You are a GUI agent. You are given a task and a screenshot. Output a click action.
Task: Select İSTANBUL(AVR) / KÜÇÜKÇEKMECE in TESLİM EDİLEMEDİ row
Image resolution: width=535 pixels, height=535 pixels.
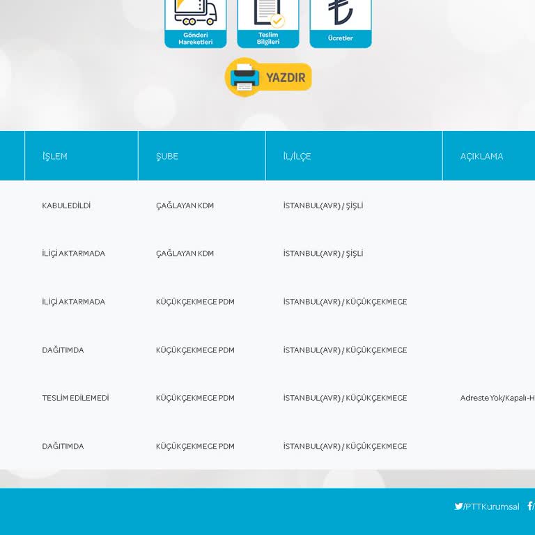(345, 398)
